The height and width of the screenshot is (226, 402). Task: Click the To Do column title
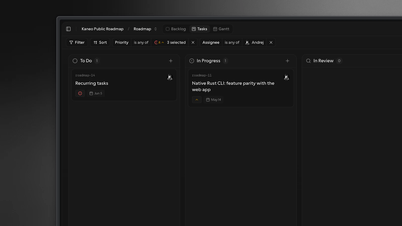point(86,61)
